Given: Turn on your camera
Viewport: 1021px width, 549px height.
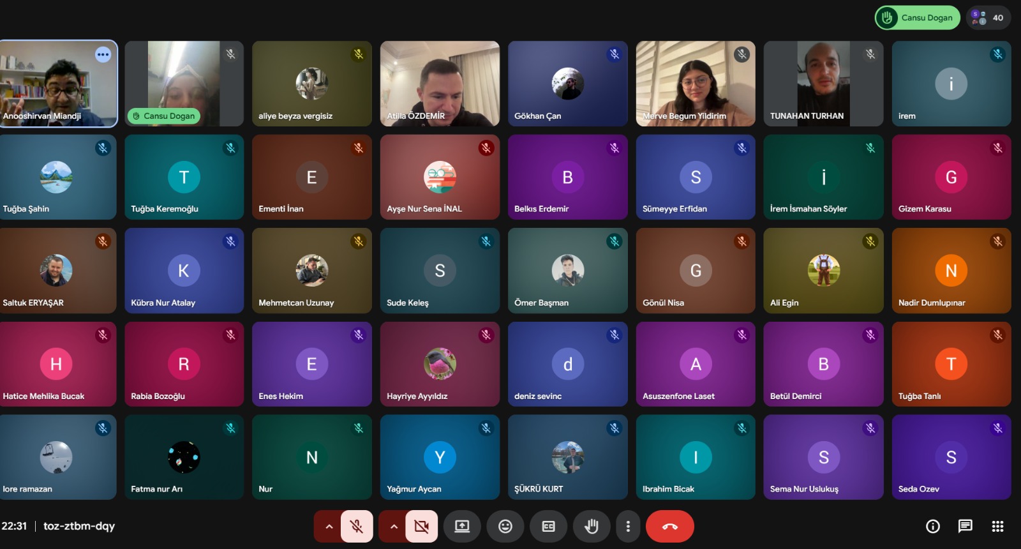Looking at the screenshot, I should (x=421, y=526).
